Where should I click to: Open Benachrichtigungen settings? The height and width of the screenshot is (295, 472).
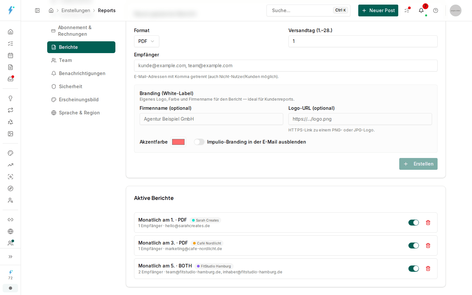pos(81,73)
